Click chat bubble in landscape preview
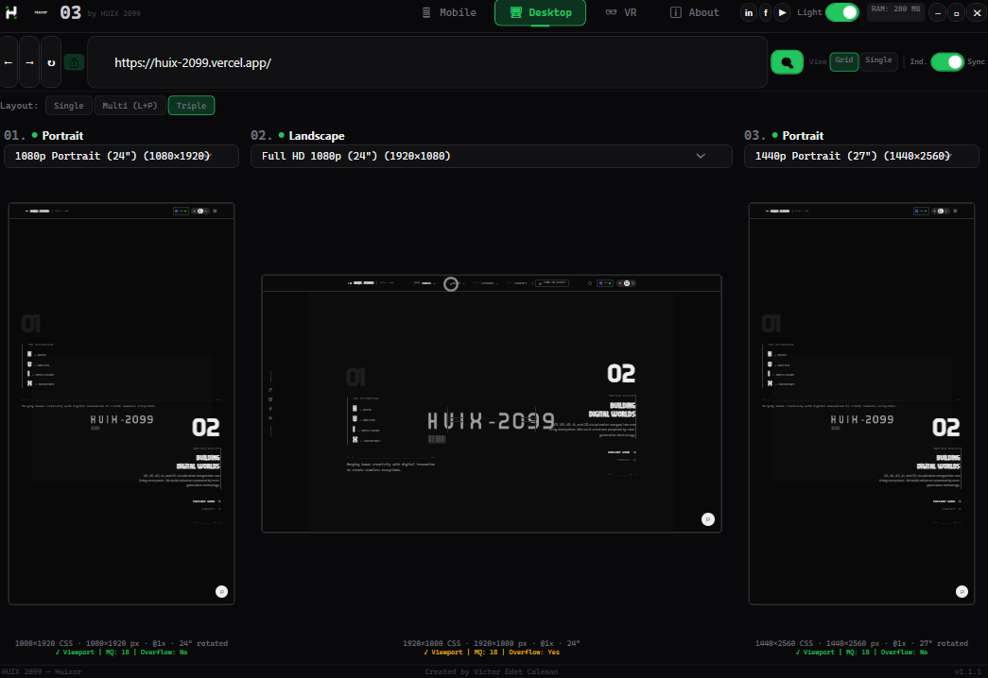This screenshot has width=988, height=678. tap(708, 519)
